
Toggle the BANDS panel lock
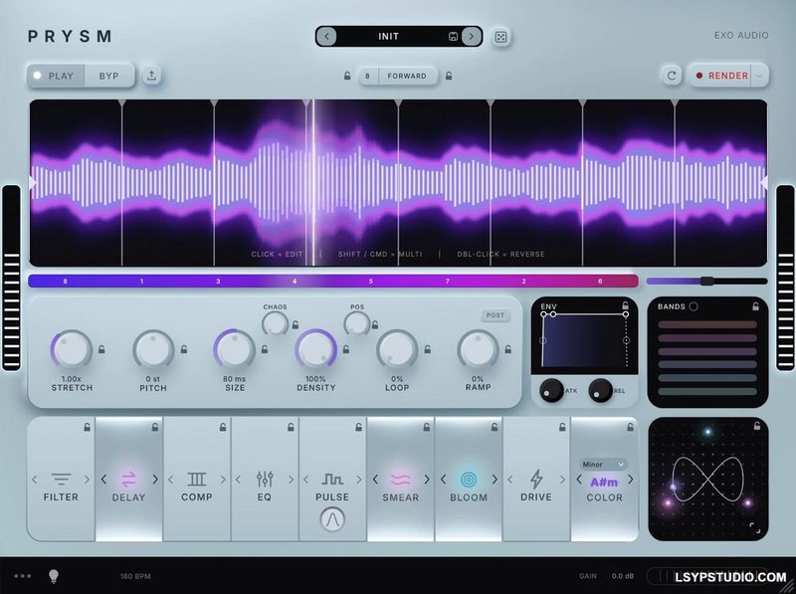[755, 306]
